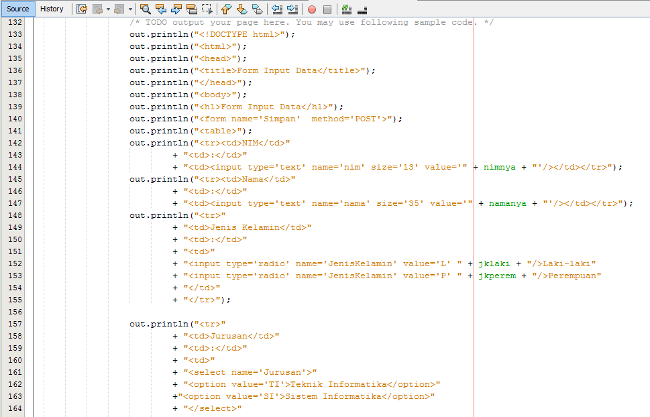Switch to the Source view tab
This screenshot has width=650, height=417.
(18, 9)
